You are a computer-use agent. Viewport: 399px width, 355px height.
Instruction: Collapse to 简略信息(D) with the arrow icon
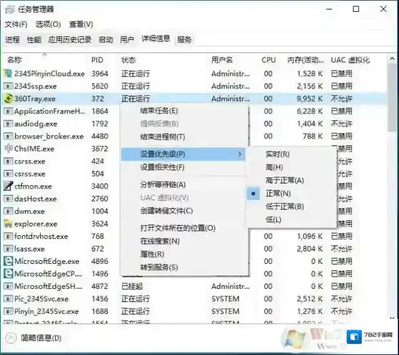(x=11, y=338)
